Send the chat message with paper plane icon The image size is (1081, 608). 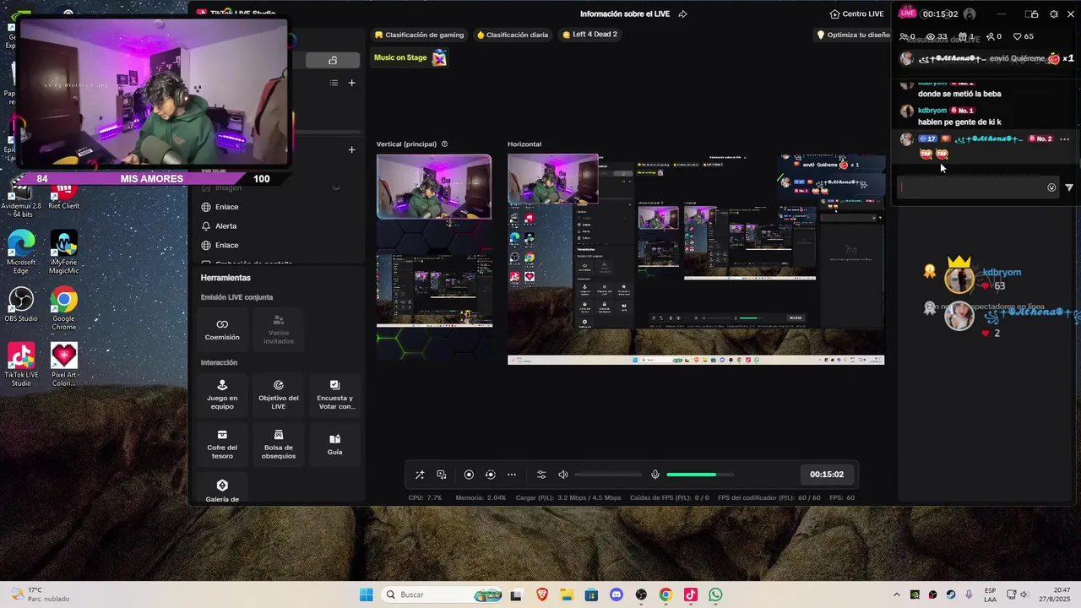(x=1069, y=187)
